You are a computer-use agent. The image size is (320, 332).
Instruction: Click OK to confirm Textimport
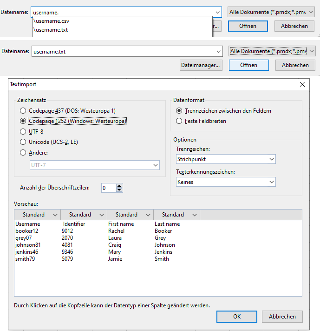pyautogui.click(x=236, y=317)
